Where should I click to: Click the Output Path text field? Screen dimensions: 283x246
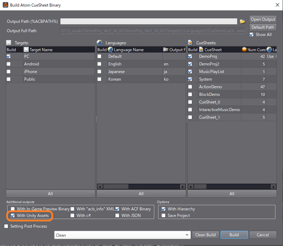coord(148,21)
